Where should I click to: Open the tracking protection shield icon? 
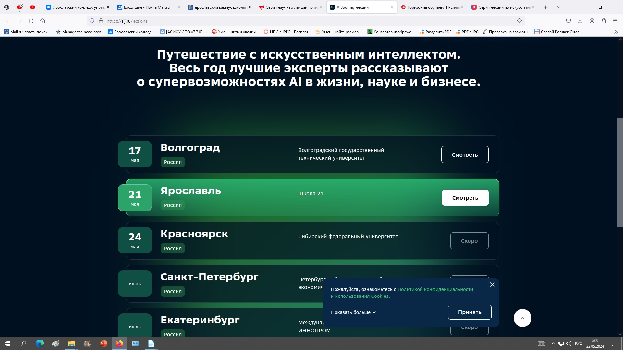click(92, 21)
